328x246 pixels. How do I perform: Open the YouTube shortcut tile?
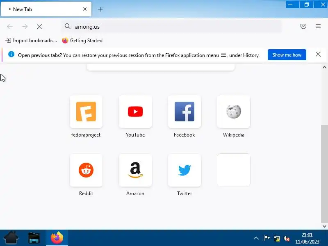(x=135, y=112)
